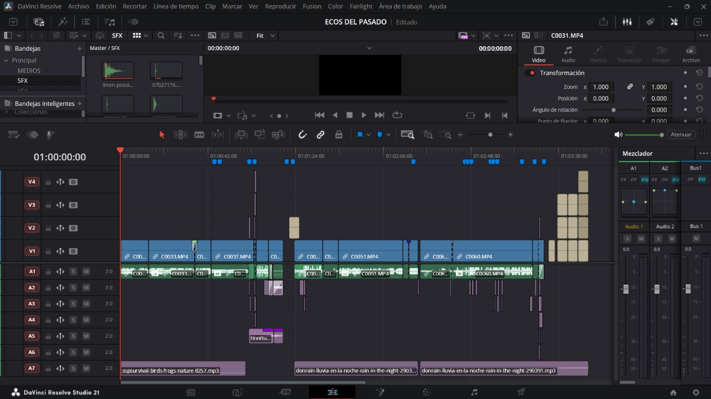Screen dimensions: 711x399
Task: Open the Fusion menu
Action: (312, 6)
